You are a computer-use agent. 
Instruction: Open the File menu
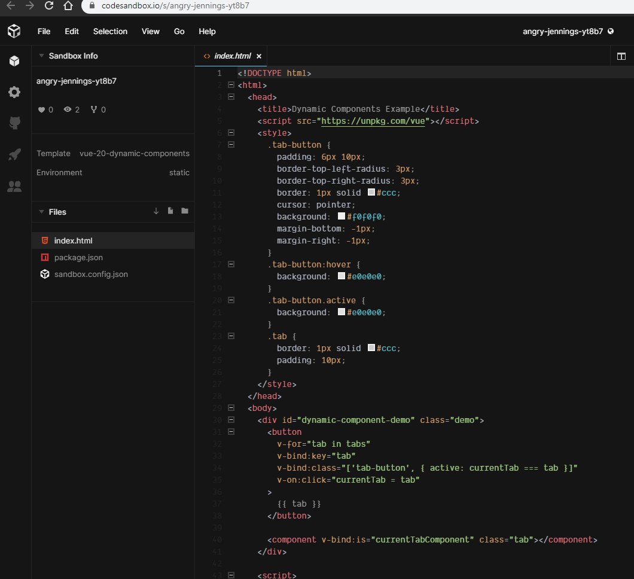tap(44, 31)
